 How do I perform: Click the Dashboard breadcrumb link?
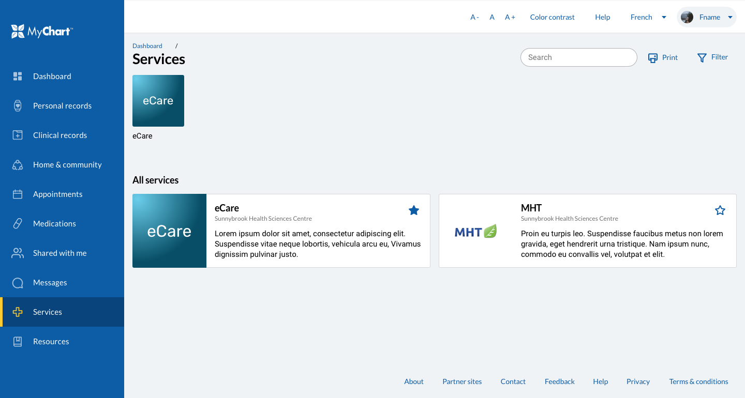point(147,46)
